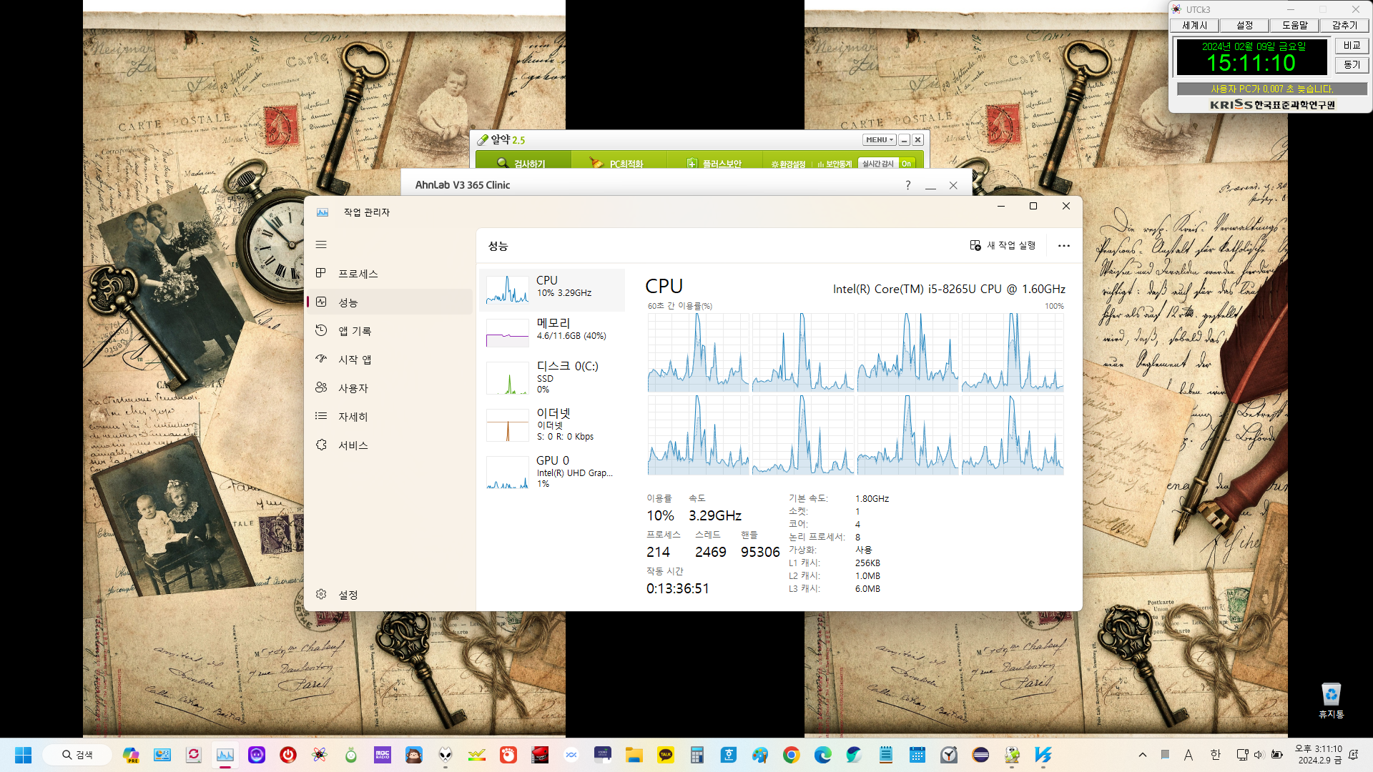Go to the 시작 앱 (Startup apps) page
Screen dimensions: 1373x772
tap(390, 360)
